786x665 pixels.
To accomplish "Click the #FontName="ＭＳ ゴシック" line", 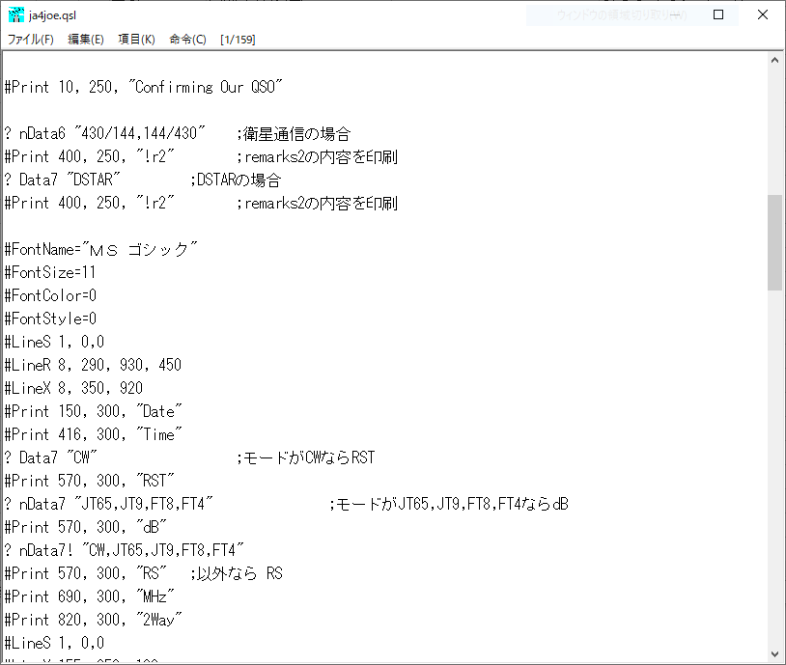I will [x=100, y=249].
